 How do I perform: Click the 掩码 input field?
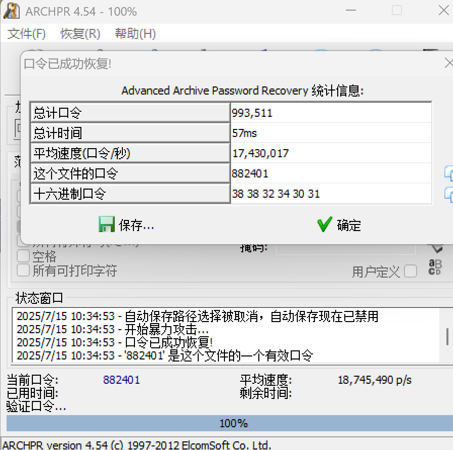[x=346, y=249]
